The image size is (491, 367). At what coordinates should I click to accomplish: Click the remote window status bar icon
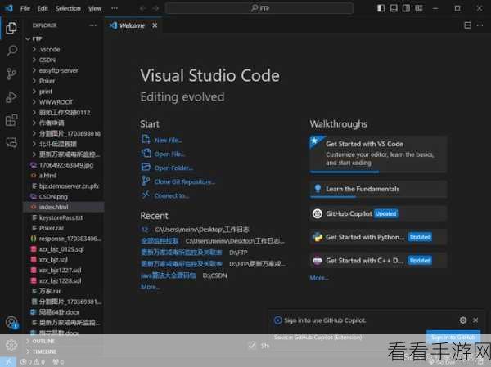[8, 362]
